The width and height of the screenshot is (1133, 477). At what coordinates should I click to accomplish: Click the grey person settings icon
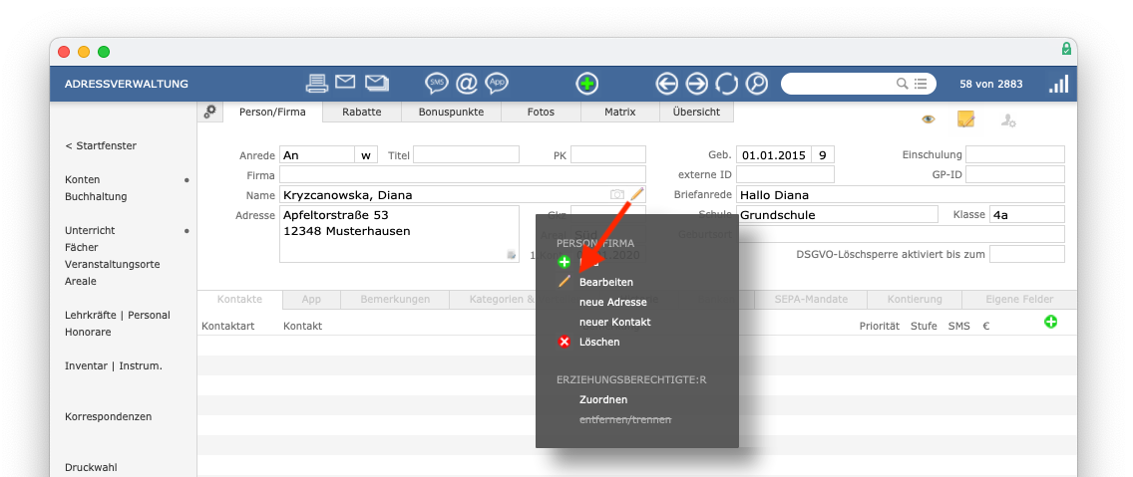click(x=1008, y=120)
